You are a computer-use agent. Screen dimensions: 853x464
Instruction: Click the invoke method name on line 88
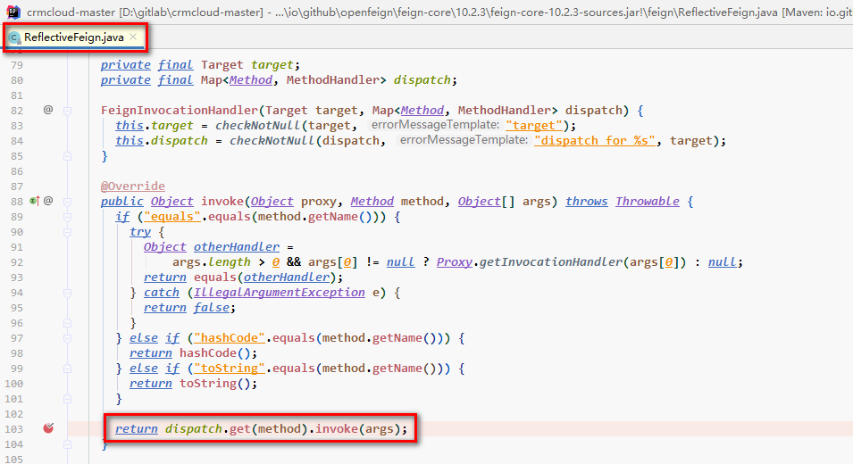tap(222, 201)
